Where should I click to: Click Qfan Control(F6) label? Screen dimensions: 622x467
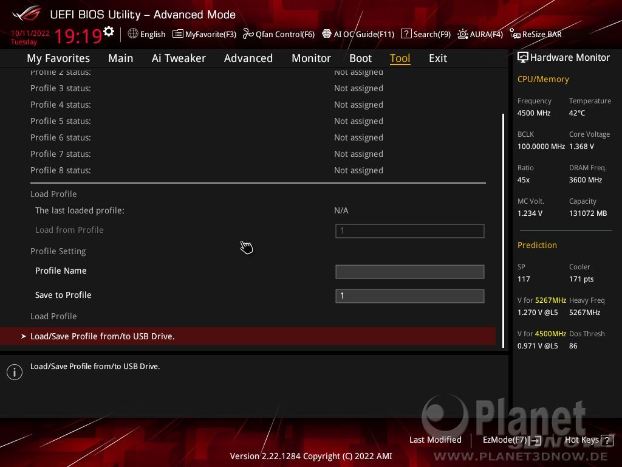(285, 35)
